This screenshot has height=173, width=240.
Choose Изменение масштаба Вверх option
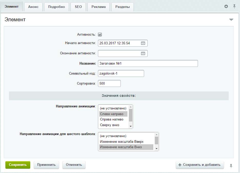[126, 141]
